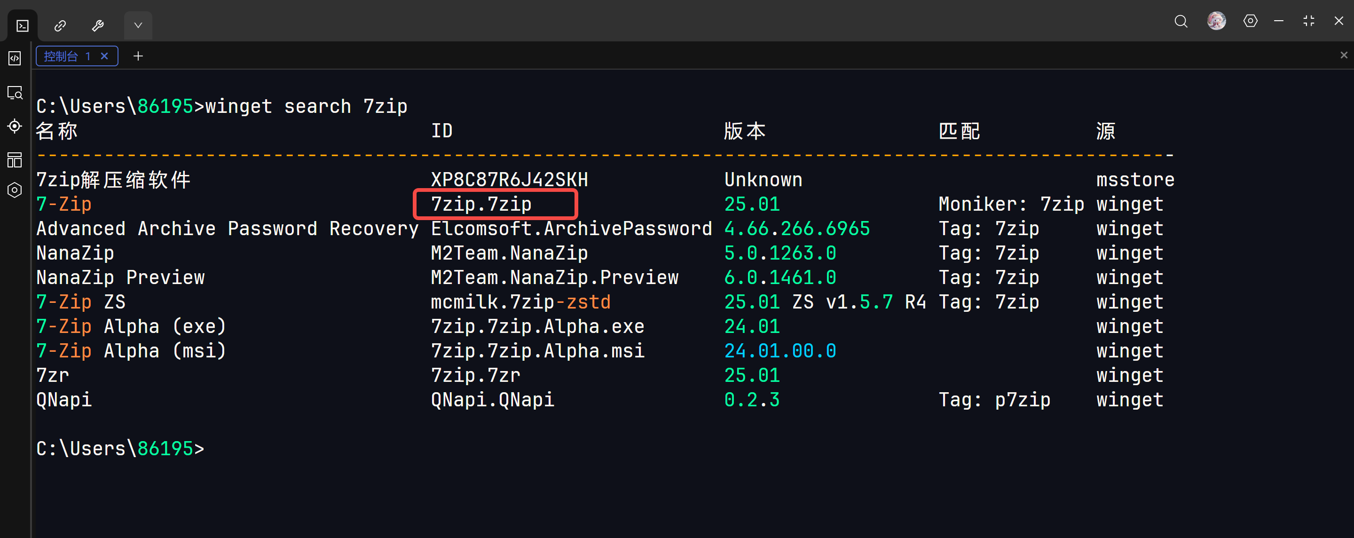Viewport: 1354px width, 538px height.
Task: Expand the chevron dropdown in top bar
Action: pos(138,25)
